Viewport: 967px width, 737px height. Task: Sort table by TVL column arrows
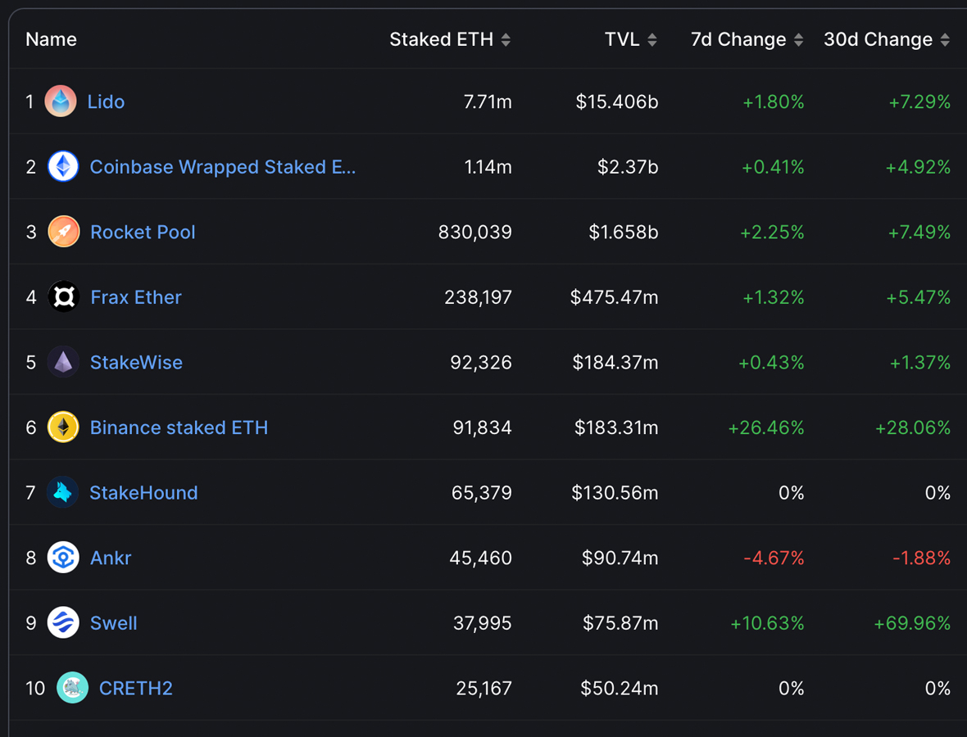point(651,39)
